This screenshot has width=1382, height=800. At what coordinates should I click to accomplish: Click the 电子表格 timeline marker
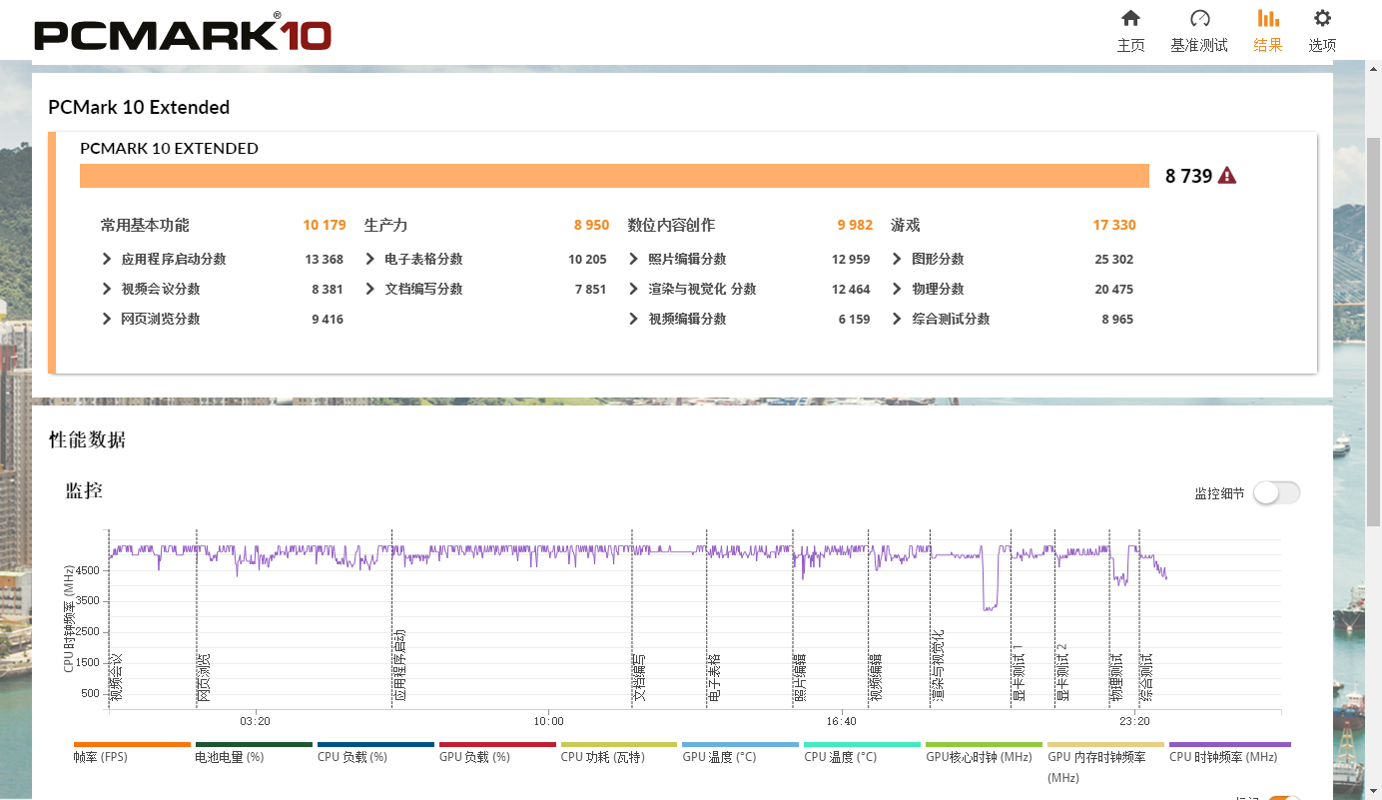point(715,677)
